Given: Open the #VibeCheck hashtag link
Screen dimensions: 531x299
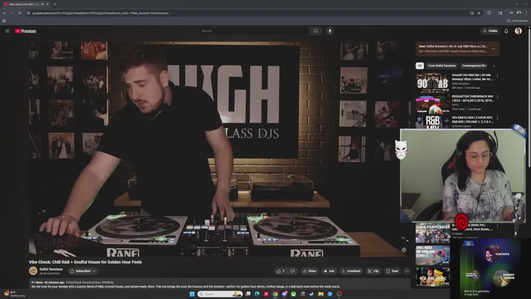Looking at the screenshot, I should [74, 282].
